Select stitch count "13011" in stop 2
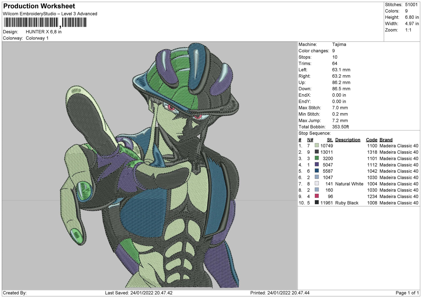This screenshot has width=422, height=298. coord(327,152)
